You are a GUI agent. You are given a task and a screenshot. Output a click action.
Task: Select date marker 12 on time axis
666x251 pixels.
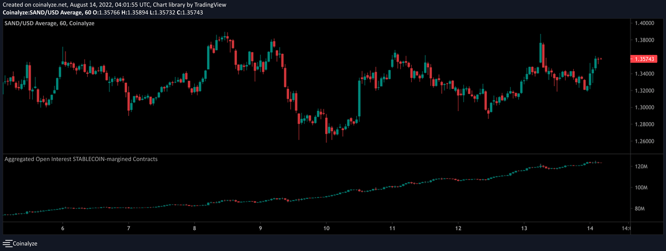[458, 228]
